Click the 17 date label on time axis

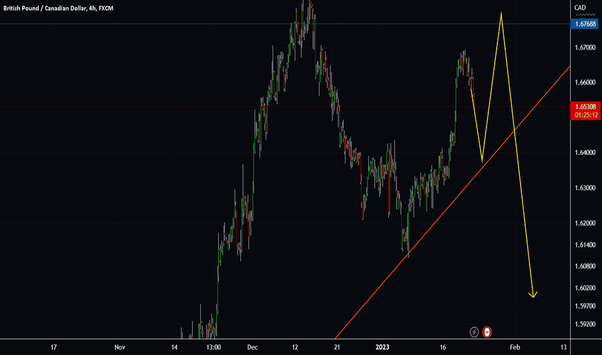pos(54,347)
